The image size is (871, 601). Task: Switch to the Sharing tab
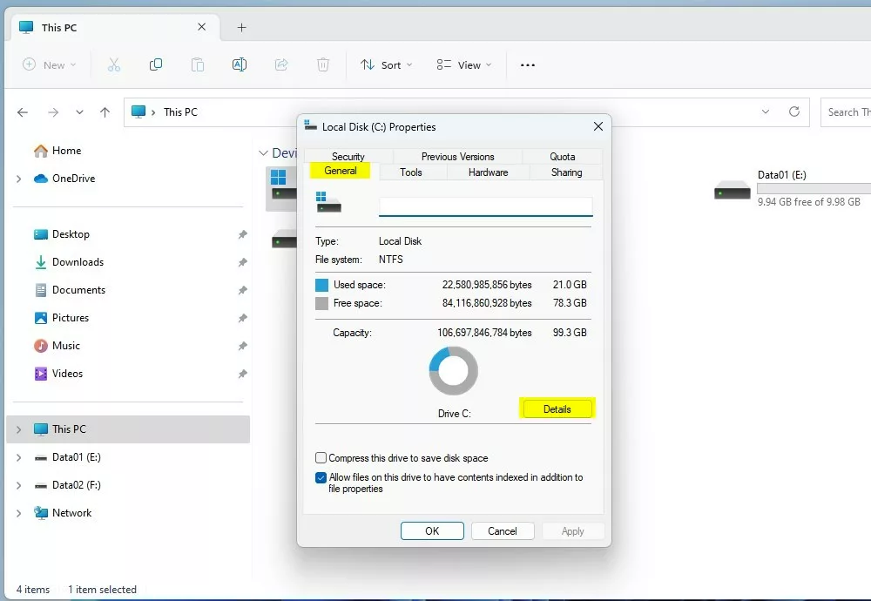point(567,172)
